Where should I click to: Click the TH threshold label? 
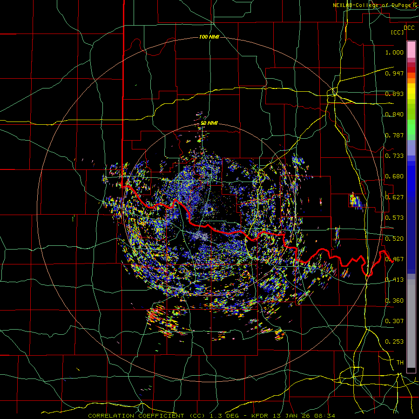400,363
